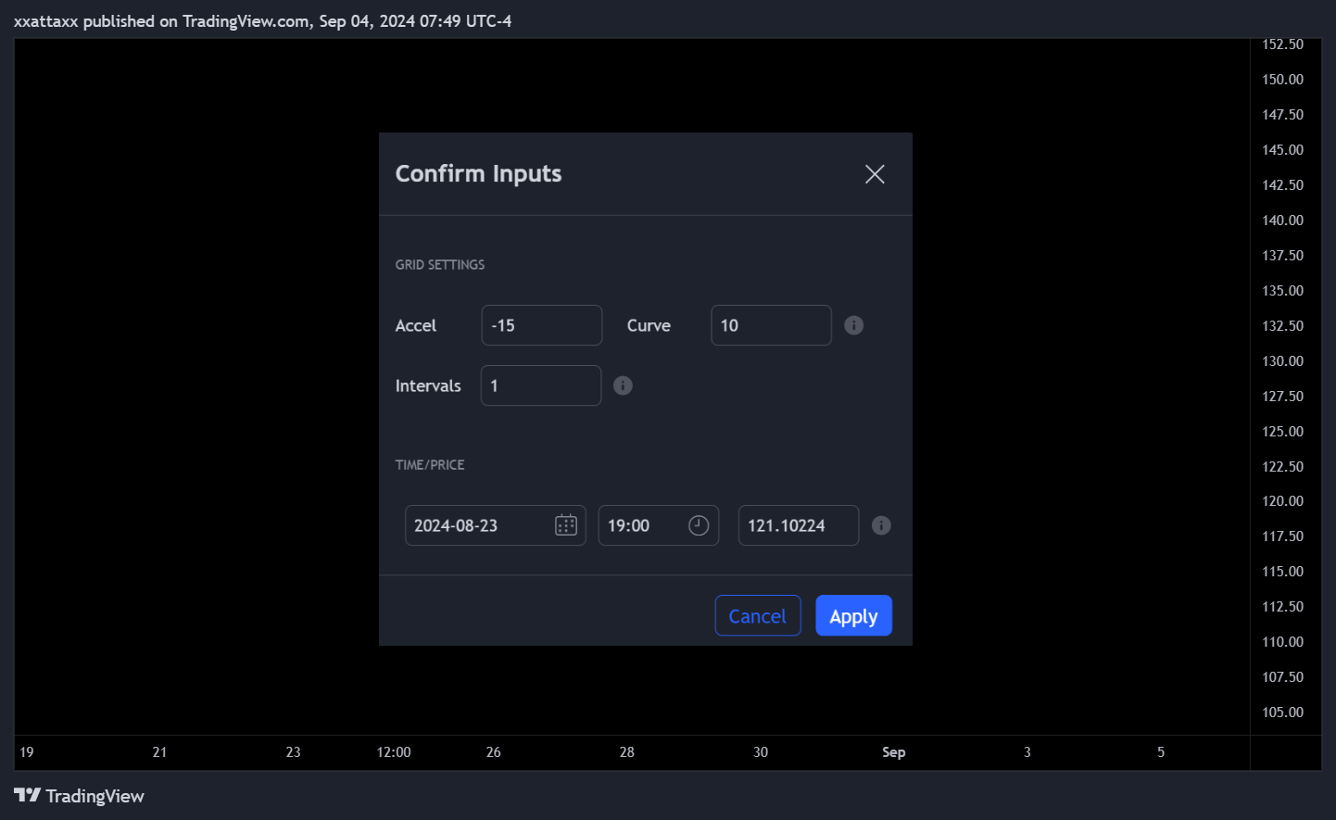Click the 23 date label on time axis

293,752
